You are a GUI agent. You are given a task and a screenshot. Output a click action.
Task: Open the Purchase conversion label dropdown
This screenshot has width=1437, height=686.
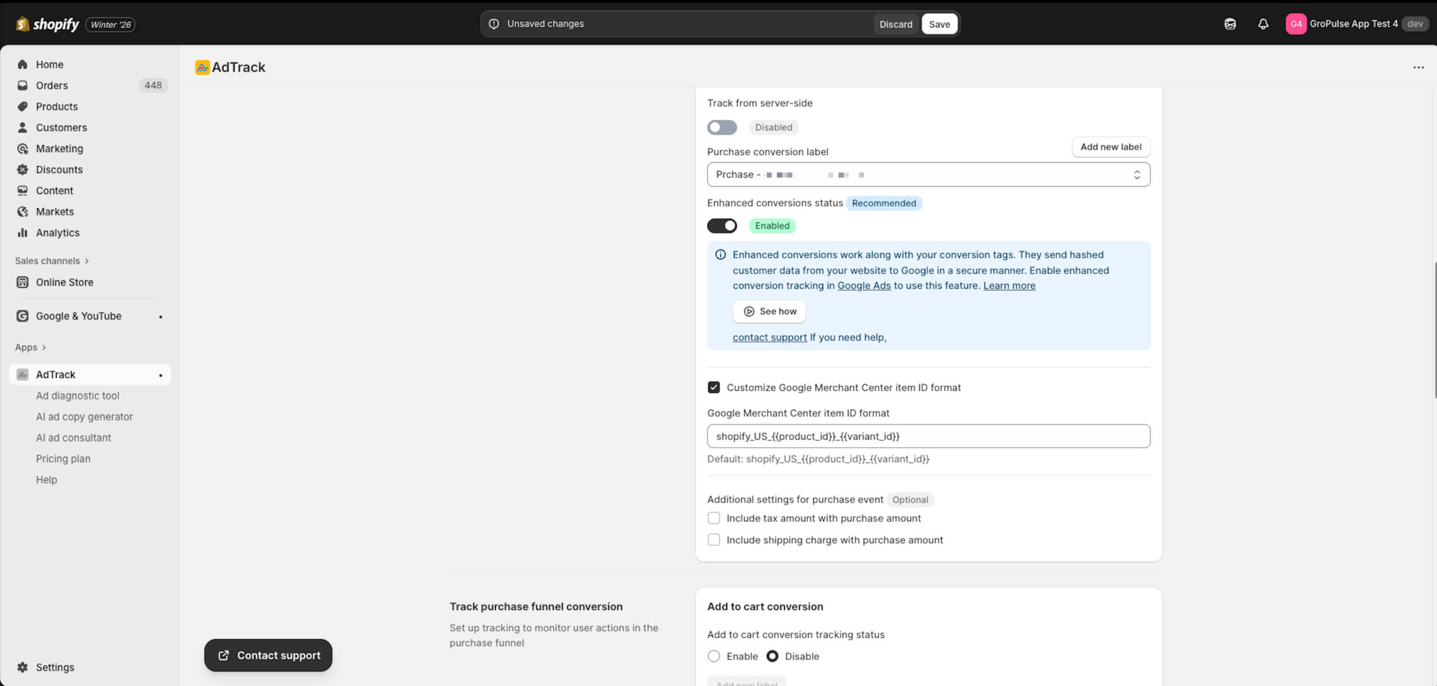(928, 175)
